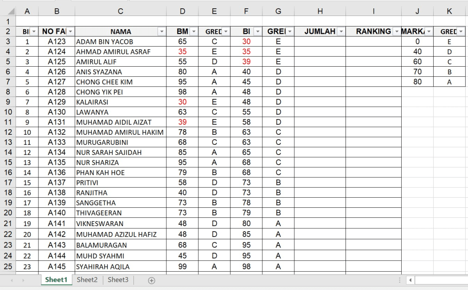Switch to the Sheet2 tab
The image size is (468, 290).
(x=87, y=280)
